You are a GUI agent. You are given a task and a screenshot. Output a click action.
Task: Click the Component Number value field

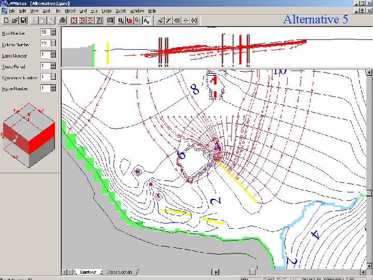tap(45, 77)
